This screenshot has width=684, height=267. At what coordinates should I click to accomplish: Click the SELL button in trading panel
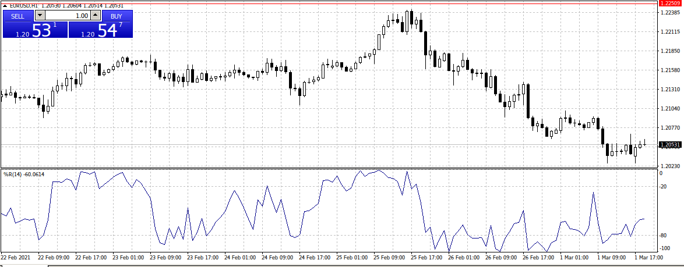[18, 16]
